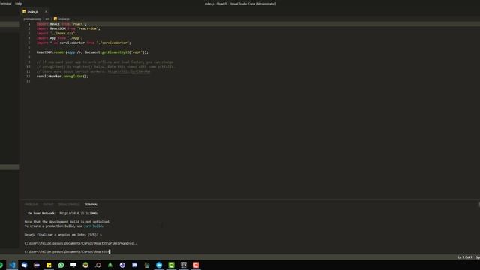Click the './index.css' import line

click(57, 33)
